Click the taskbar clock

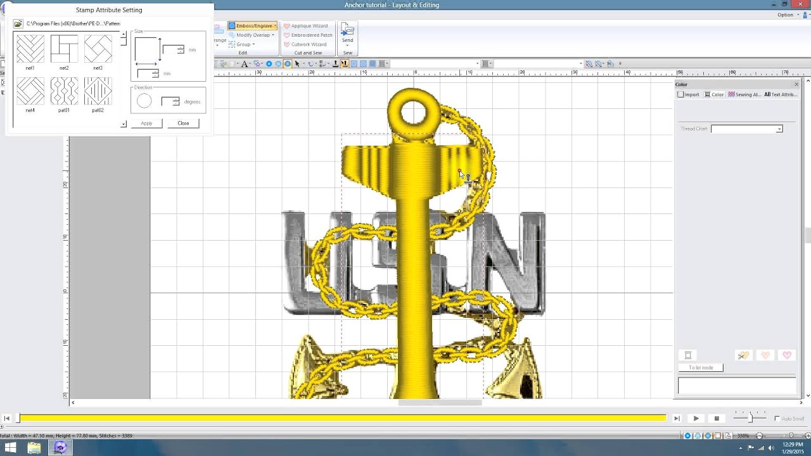pyautogui.click(x=793, y=448)
